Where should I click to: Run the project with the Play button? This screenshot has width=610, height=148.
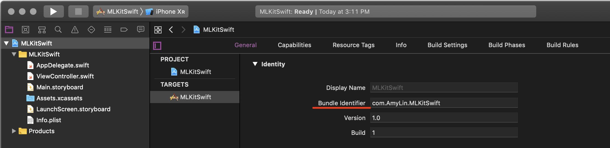coord(54,12)
